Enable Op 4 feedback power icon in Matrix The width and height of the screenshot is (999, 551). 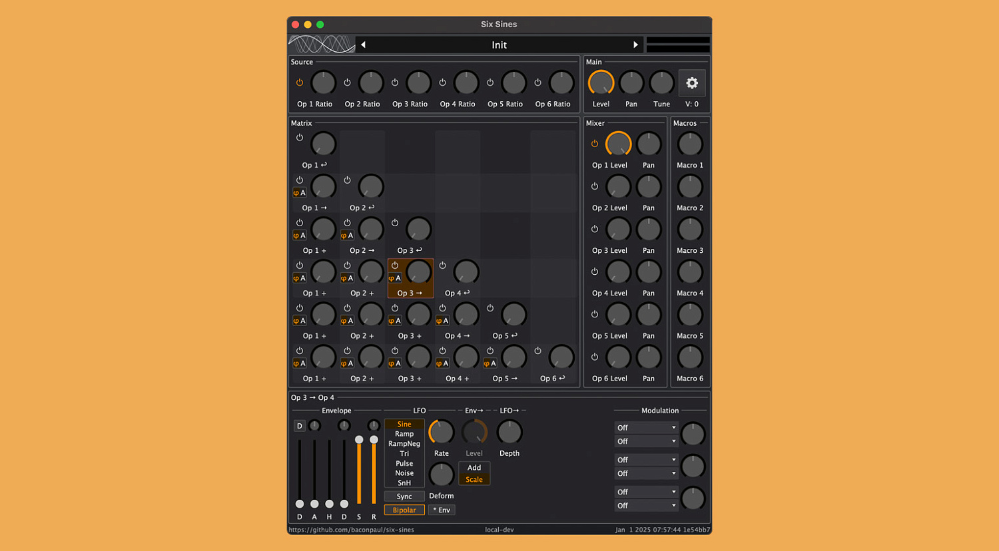(x=442, y=265)
